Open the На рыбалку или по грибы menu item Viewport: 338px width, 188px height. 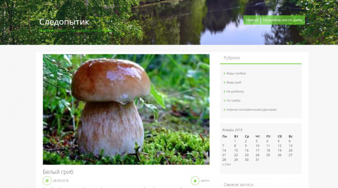[283, 20]
